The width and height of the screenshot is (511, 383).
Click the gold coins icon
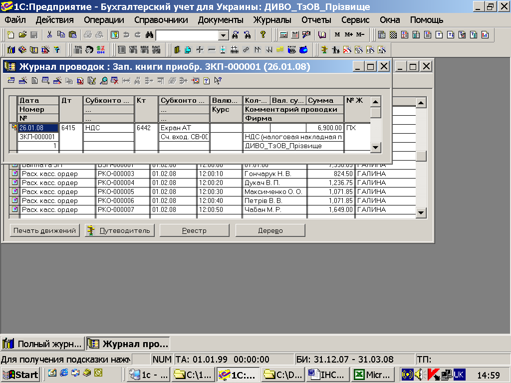point(280,49)
